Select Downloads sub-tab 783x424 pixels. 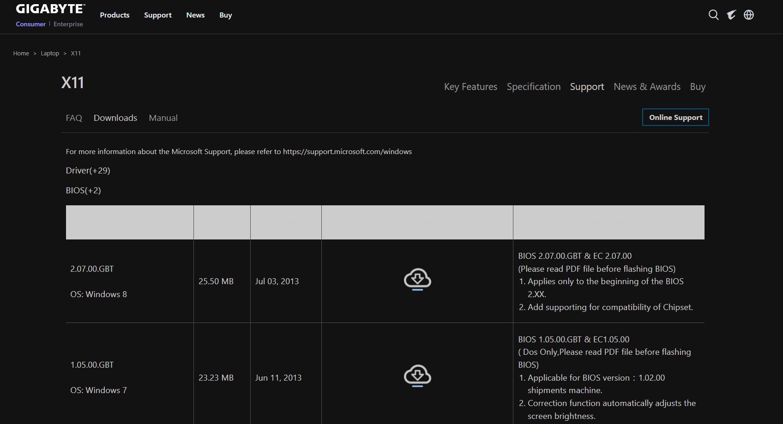pyautogui.click(x=115, y=118)
